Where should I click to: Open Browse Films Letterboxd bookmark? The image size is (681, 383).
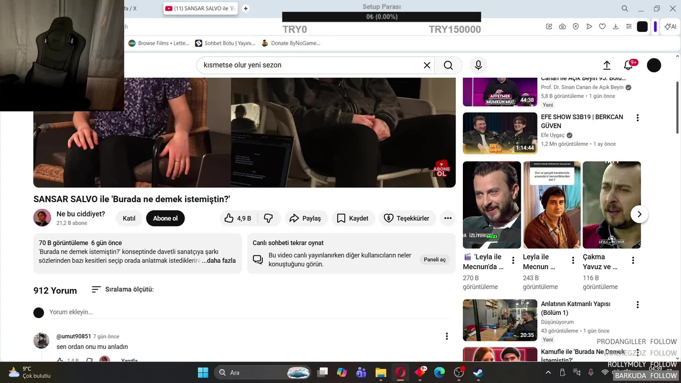[159, 43]
